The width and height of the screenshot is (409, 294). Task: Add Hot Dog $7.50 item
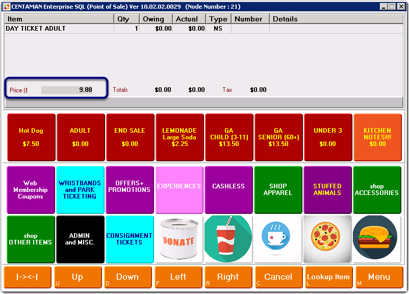[31, 137]
